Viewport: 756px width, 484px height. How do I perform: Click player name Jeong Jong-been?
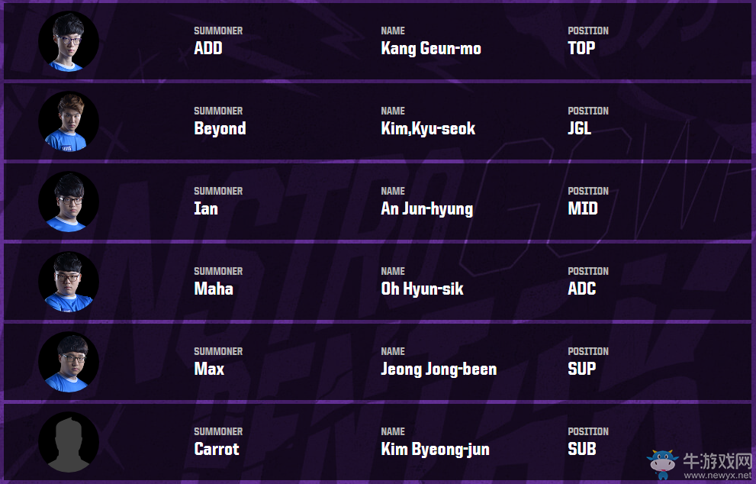(439, 369)
